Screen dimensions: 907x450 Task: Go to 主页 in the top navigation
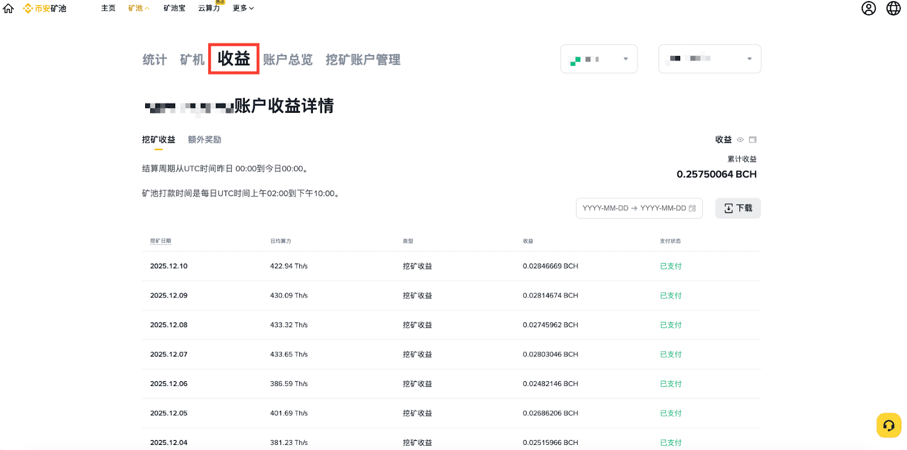tap(108, 8)
